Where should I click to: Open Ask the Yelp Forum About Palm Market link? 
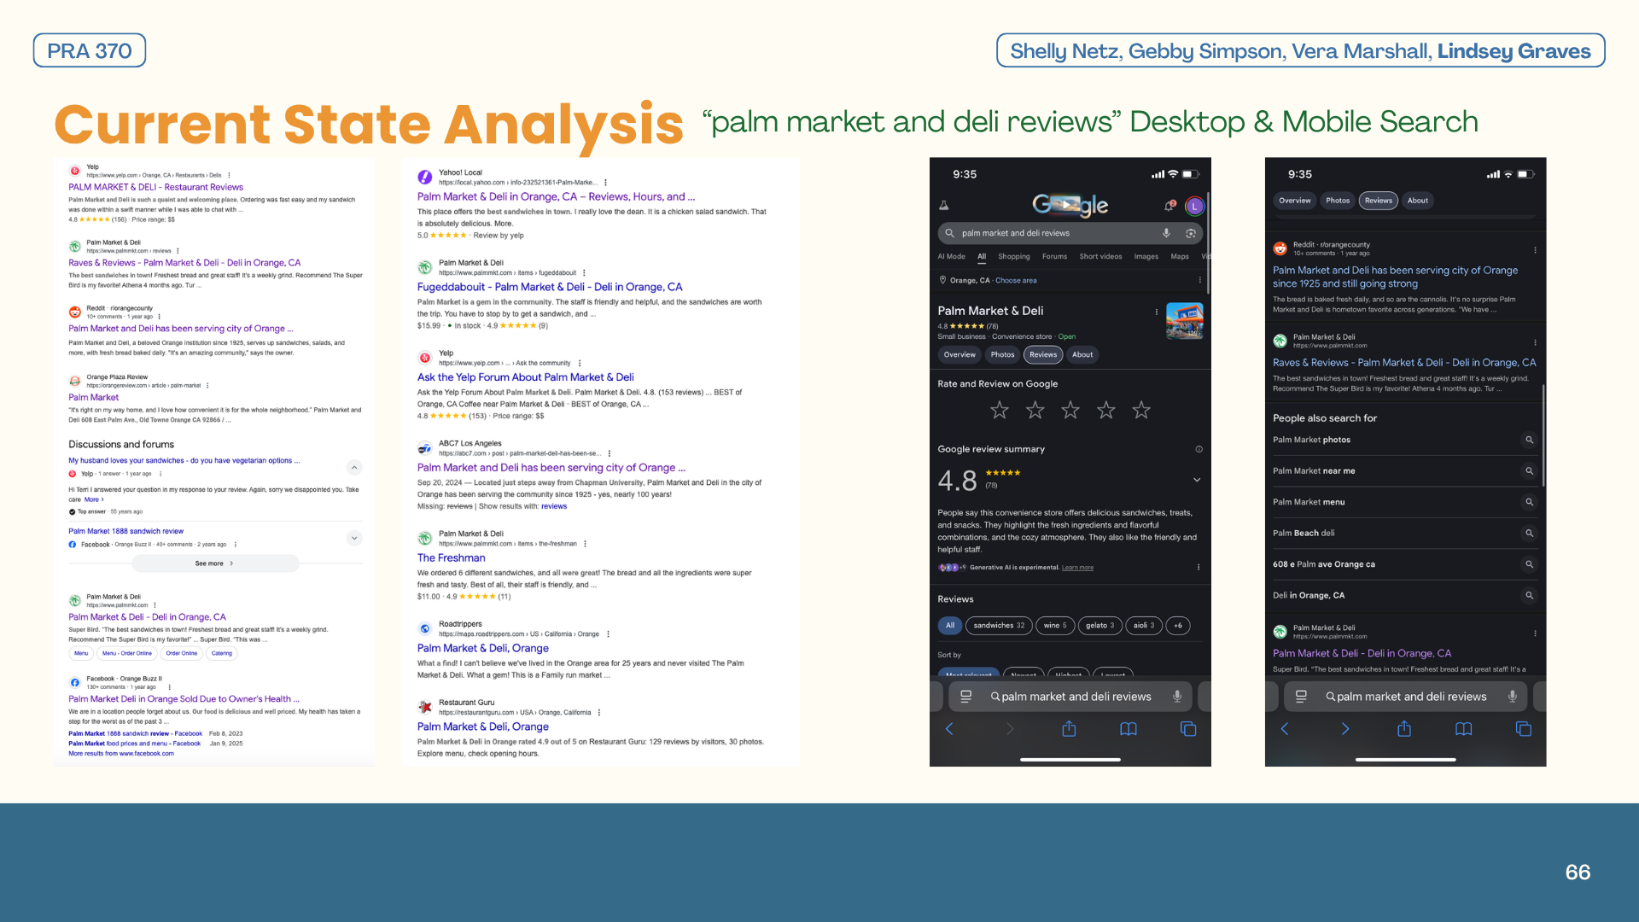point(526,377)
